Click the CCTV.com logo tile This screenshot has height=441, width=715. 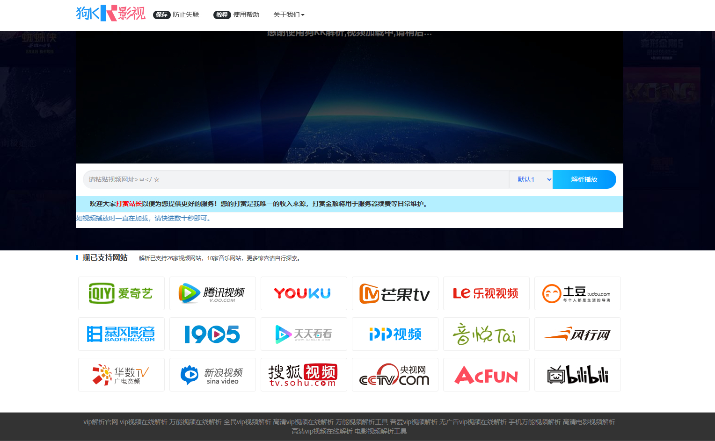tap(395, 375)
